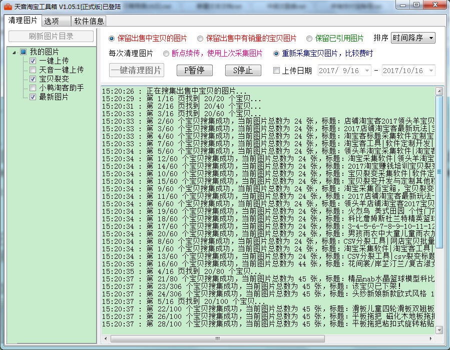Select 断点续传 resume radio option
The image size is (450, 350).
pos(166,54)
